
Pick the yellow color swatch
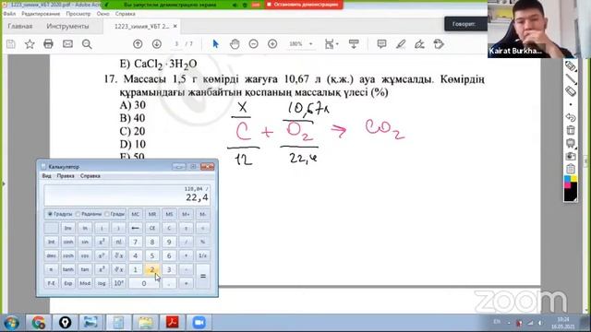pyautogui.click(x=573, y=178)
